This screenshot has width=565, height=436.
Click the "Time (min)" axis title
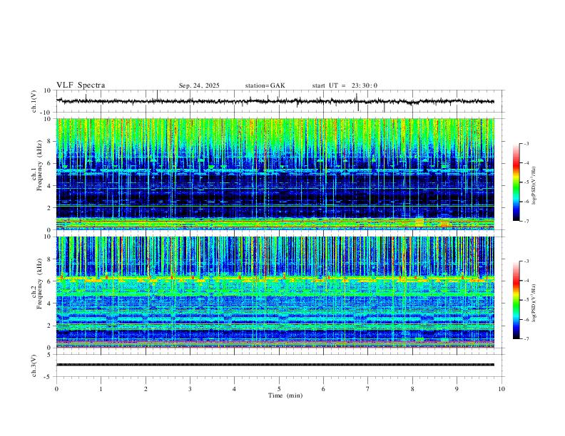click(x=285, y=395)
